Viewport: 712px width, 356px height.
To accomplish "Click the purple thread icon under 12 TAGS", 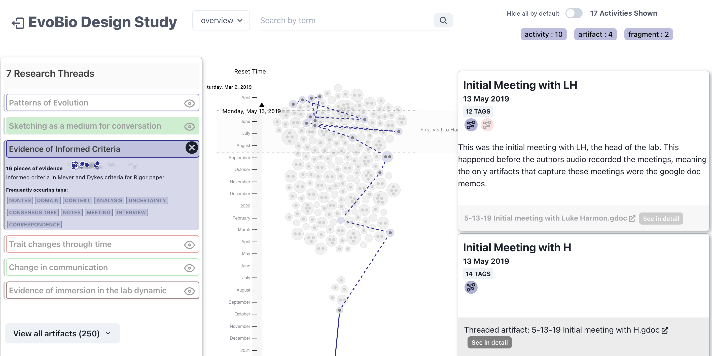I will [x=471, y=125].
